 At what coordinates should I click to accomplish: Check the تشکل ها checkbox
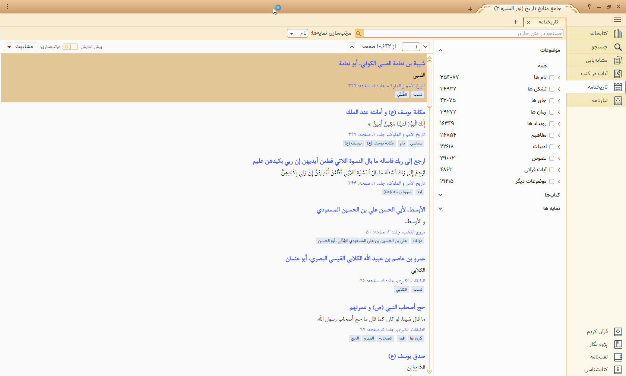[x=551, y=89]
